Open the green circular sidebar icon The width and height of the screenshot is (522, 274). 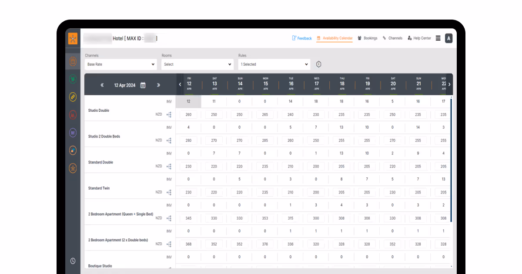[73, 79]
